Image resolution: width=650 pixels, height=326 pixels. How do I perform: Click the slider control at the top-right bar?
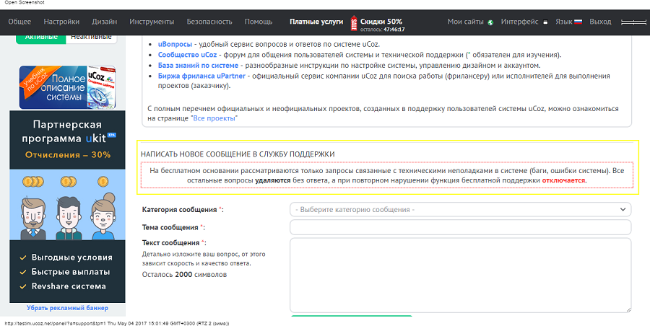click(x=633, y=22)
